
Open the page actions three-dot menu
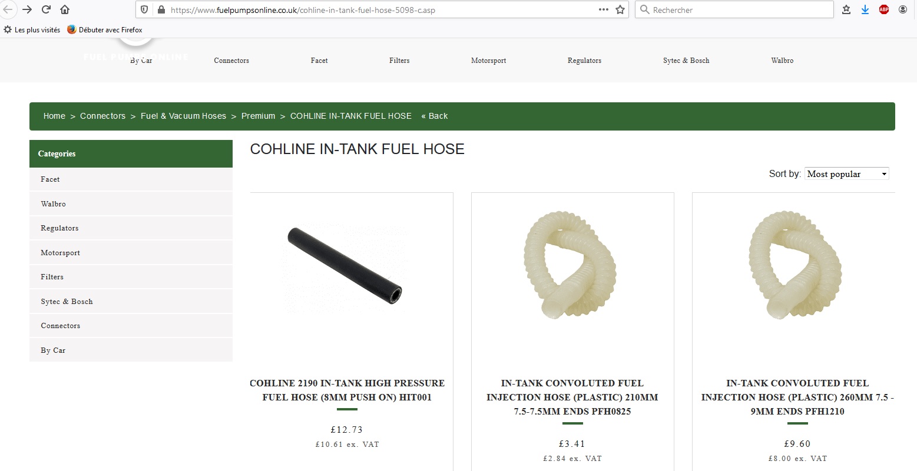tap(604, 9)
